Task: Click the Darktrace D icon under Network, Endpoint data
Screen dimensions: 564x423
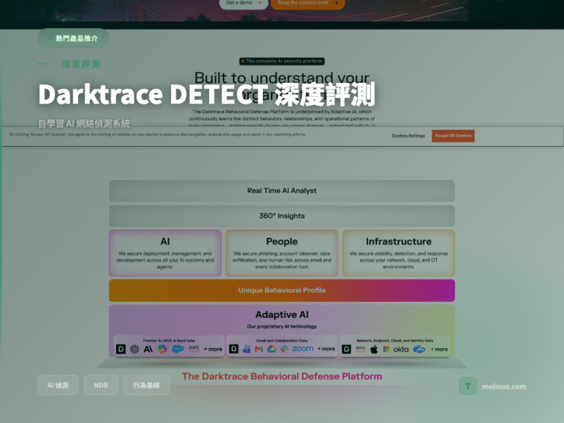Action: [347, 349]
